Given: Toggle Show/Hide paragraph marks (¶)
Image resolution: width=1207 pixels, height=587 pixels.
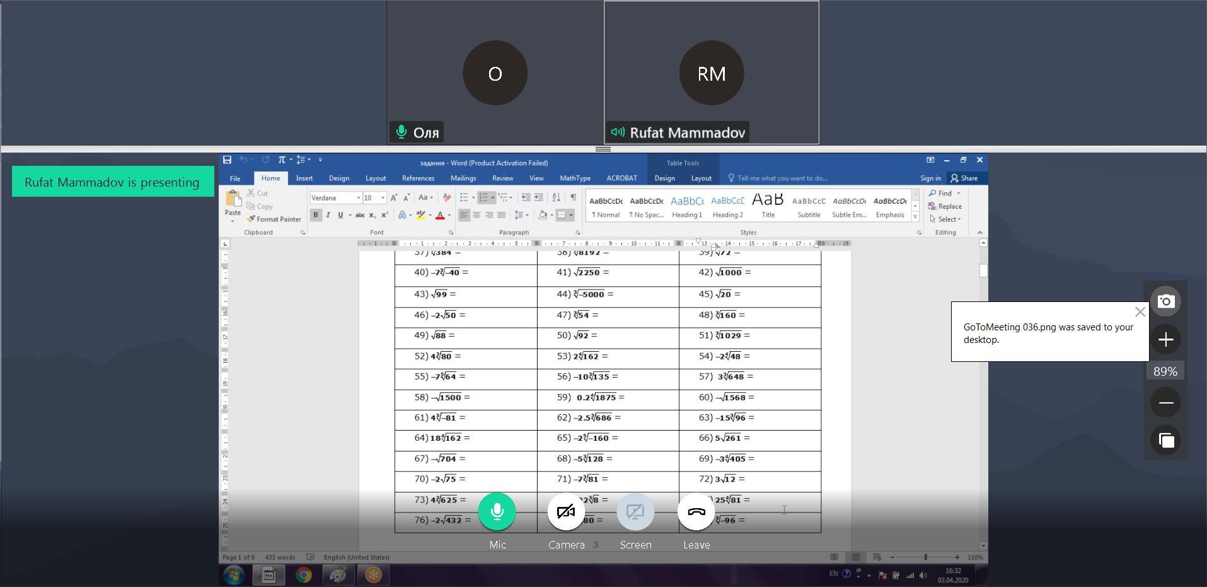Looking at the screenshot, I should [573, 197].
